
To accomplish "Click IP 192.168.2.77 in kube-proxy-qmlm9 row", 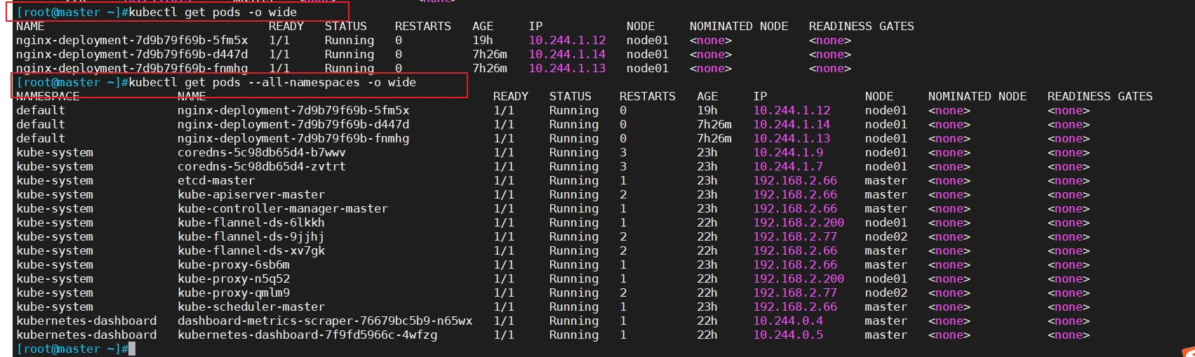I will tap(795, 292).
